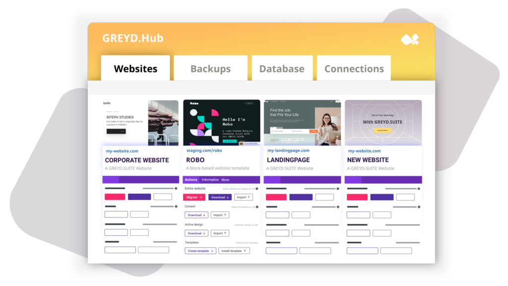Screen dimensions: 508x286
Task: Click Migrate on the ROBO card
Action: 195,197
